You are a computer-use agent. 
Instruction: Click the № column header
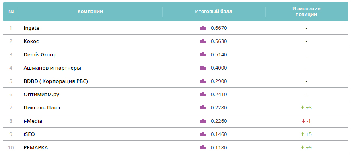pos(11,12)
